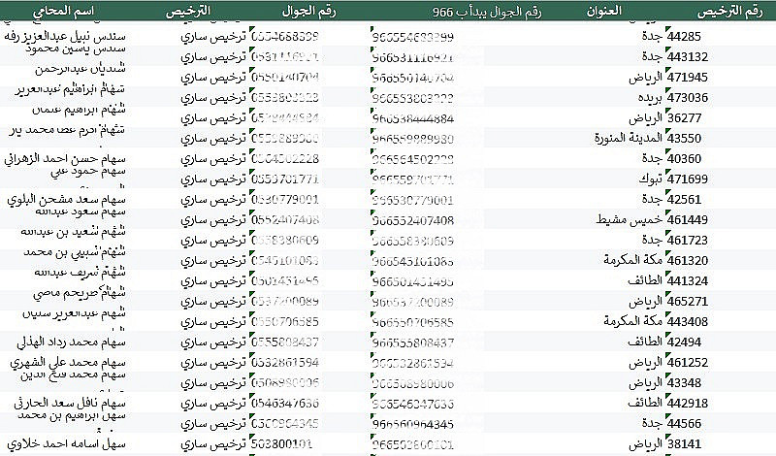The width and height of the screenshot is (776, 456).
Task: Select the name cell سهام محمد رداد الهذلي
Action: (x=71, y=342)
